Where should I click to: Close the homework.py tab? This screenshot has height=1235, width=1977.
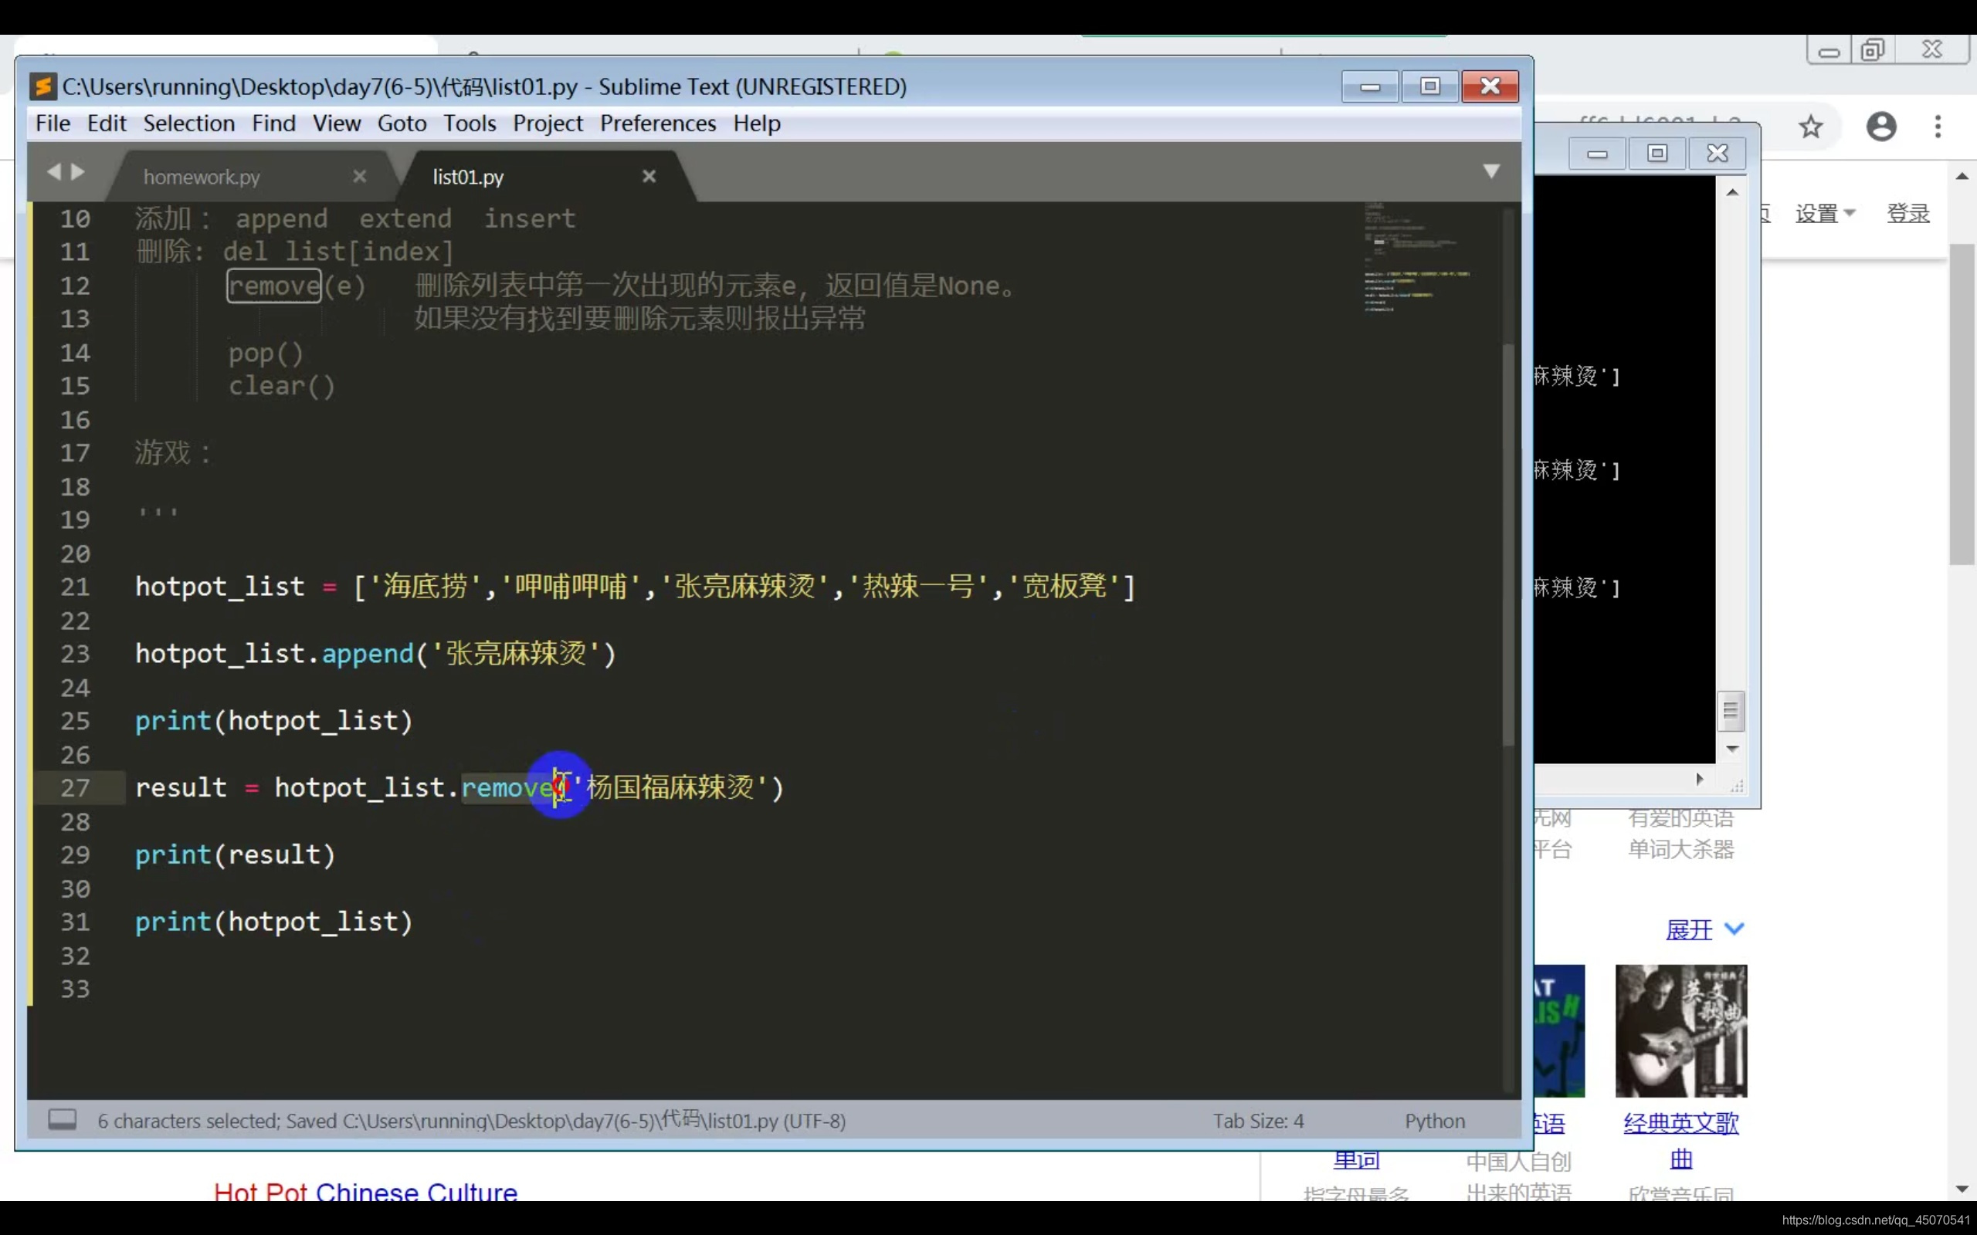tap(359, 177)
